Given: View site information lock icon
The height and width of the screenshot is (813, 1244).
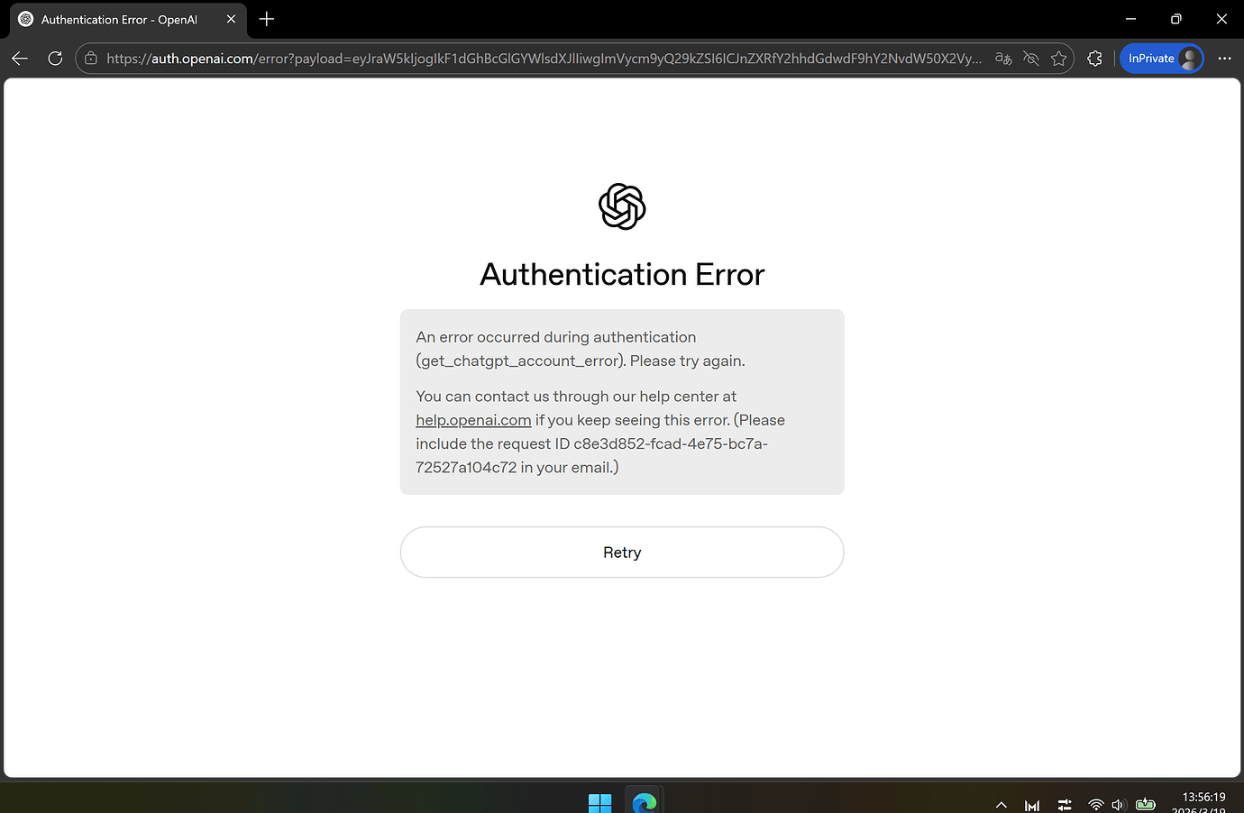Looking at the screenshot, I should (91, 59).
